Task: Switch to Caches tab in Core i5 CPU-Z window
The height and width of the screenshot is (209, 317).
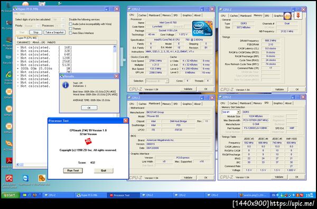Action: 142,15
